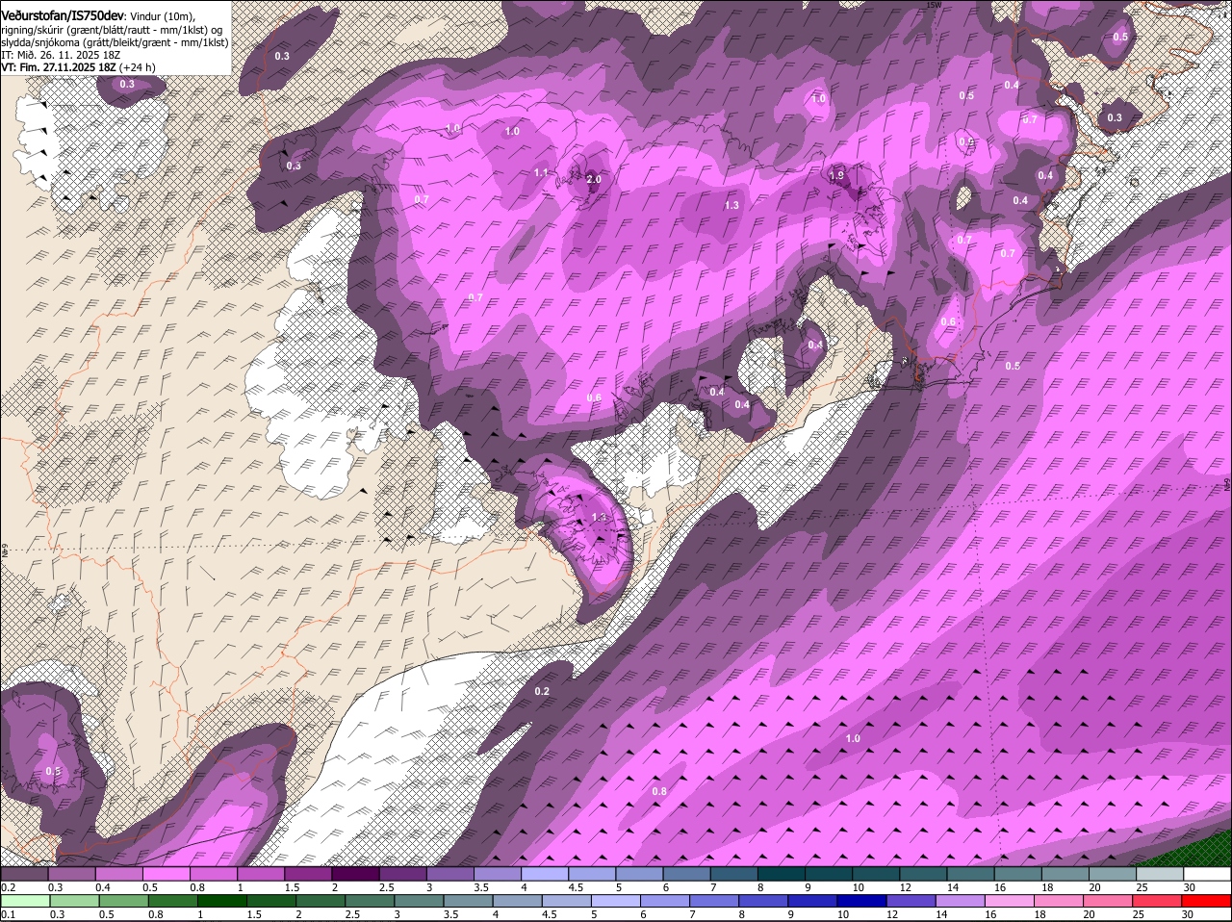
Task: Select the 'IT: Mið. 26. 11. 2025 18Z' line
Action: click(x=59, y=55)
